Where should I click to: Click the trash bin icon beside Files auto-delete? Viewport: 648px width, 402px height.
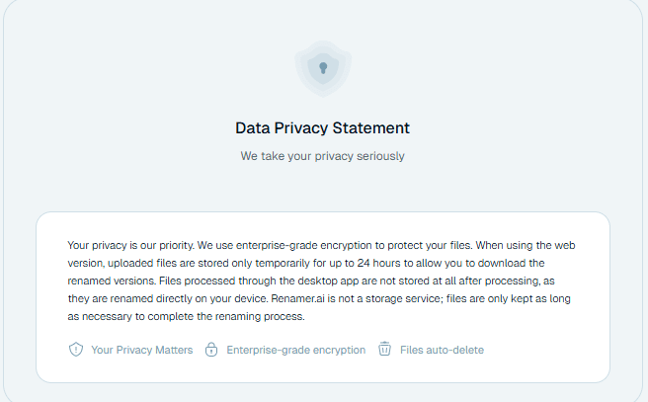pyautogui.click(x=385, y=350)
